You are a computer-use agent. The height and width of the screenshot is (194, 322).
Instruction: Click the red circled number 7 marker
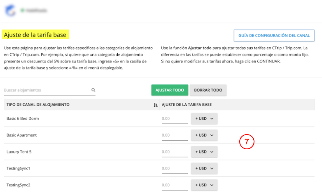(x=247, y=142)
